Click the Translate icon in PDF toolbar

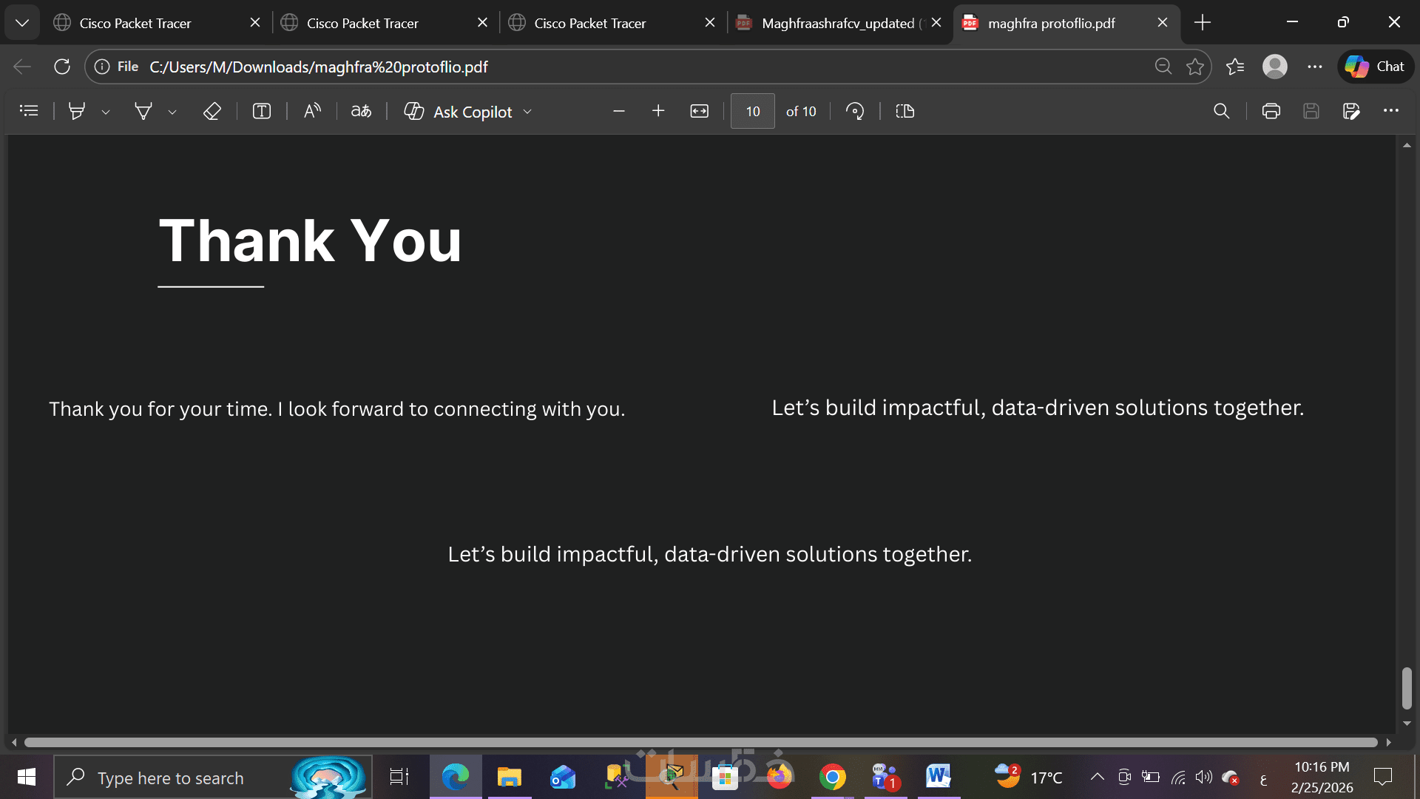pyautogui.click(x=361, y=111)
